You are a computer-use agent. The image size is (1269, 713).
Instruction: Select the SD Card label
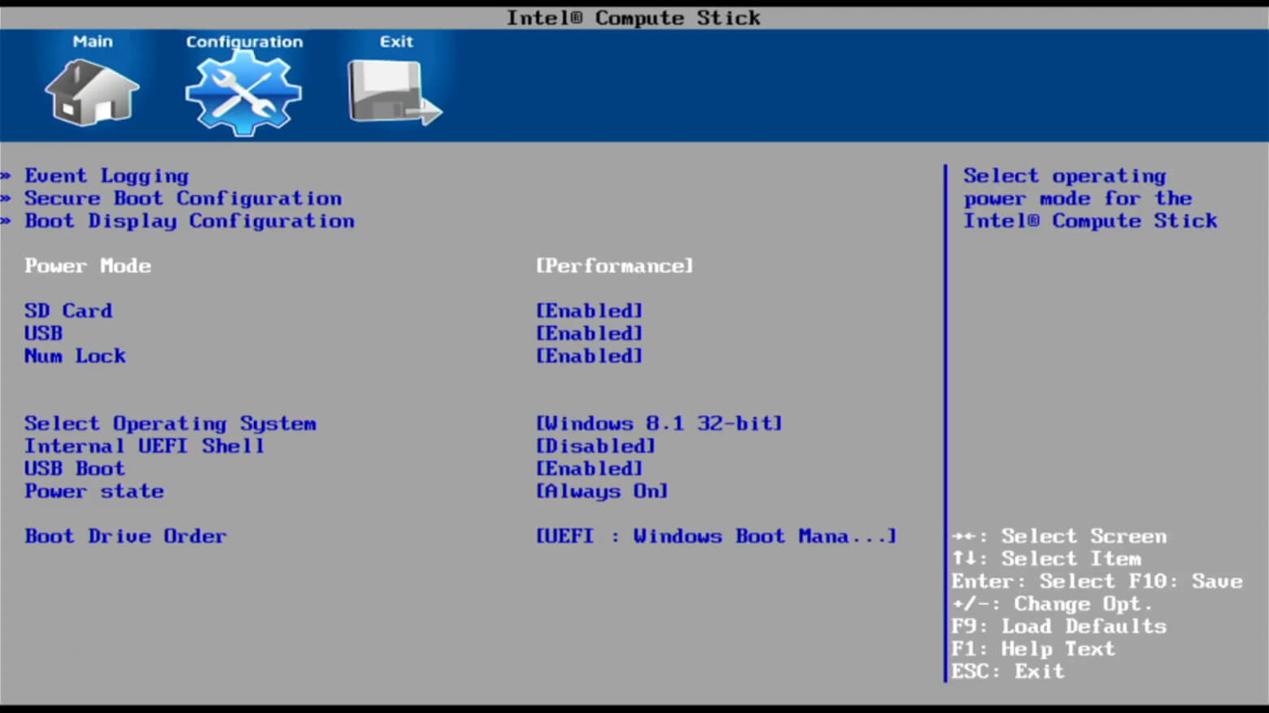tap(68, 311)
